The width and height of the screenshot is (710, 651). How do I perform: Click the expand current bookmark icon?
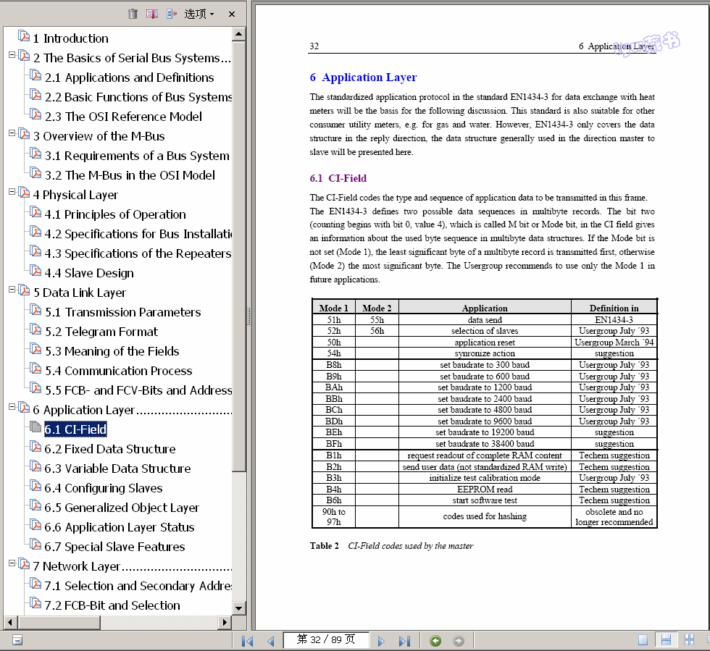pyautogui.click(x=172, y=13)
